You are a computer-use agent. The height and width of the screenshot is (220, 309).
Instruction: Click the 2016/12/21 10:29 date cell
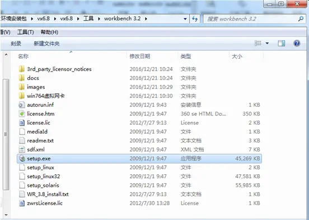151,87
